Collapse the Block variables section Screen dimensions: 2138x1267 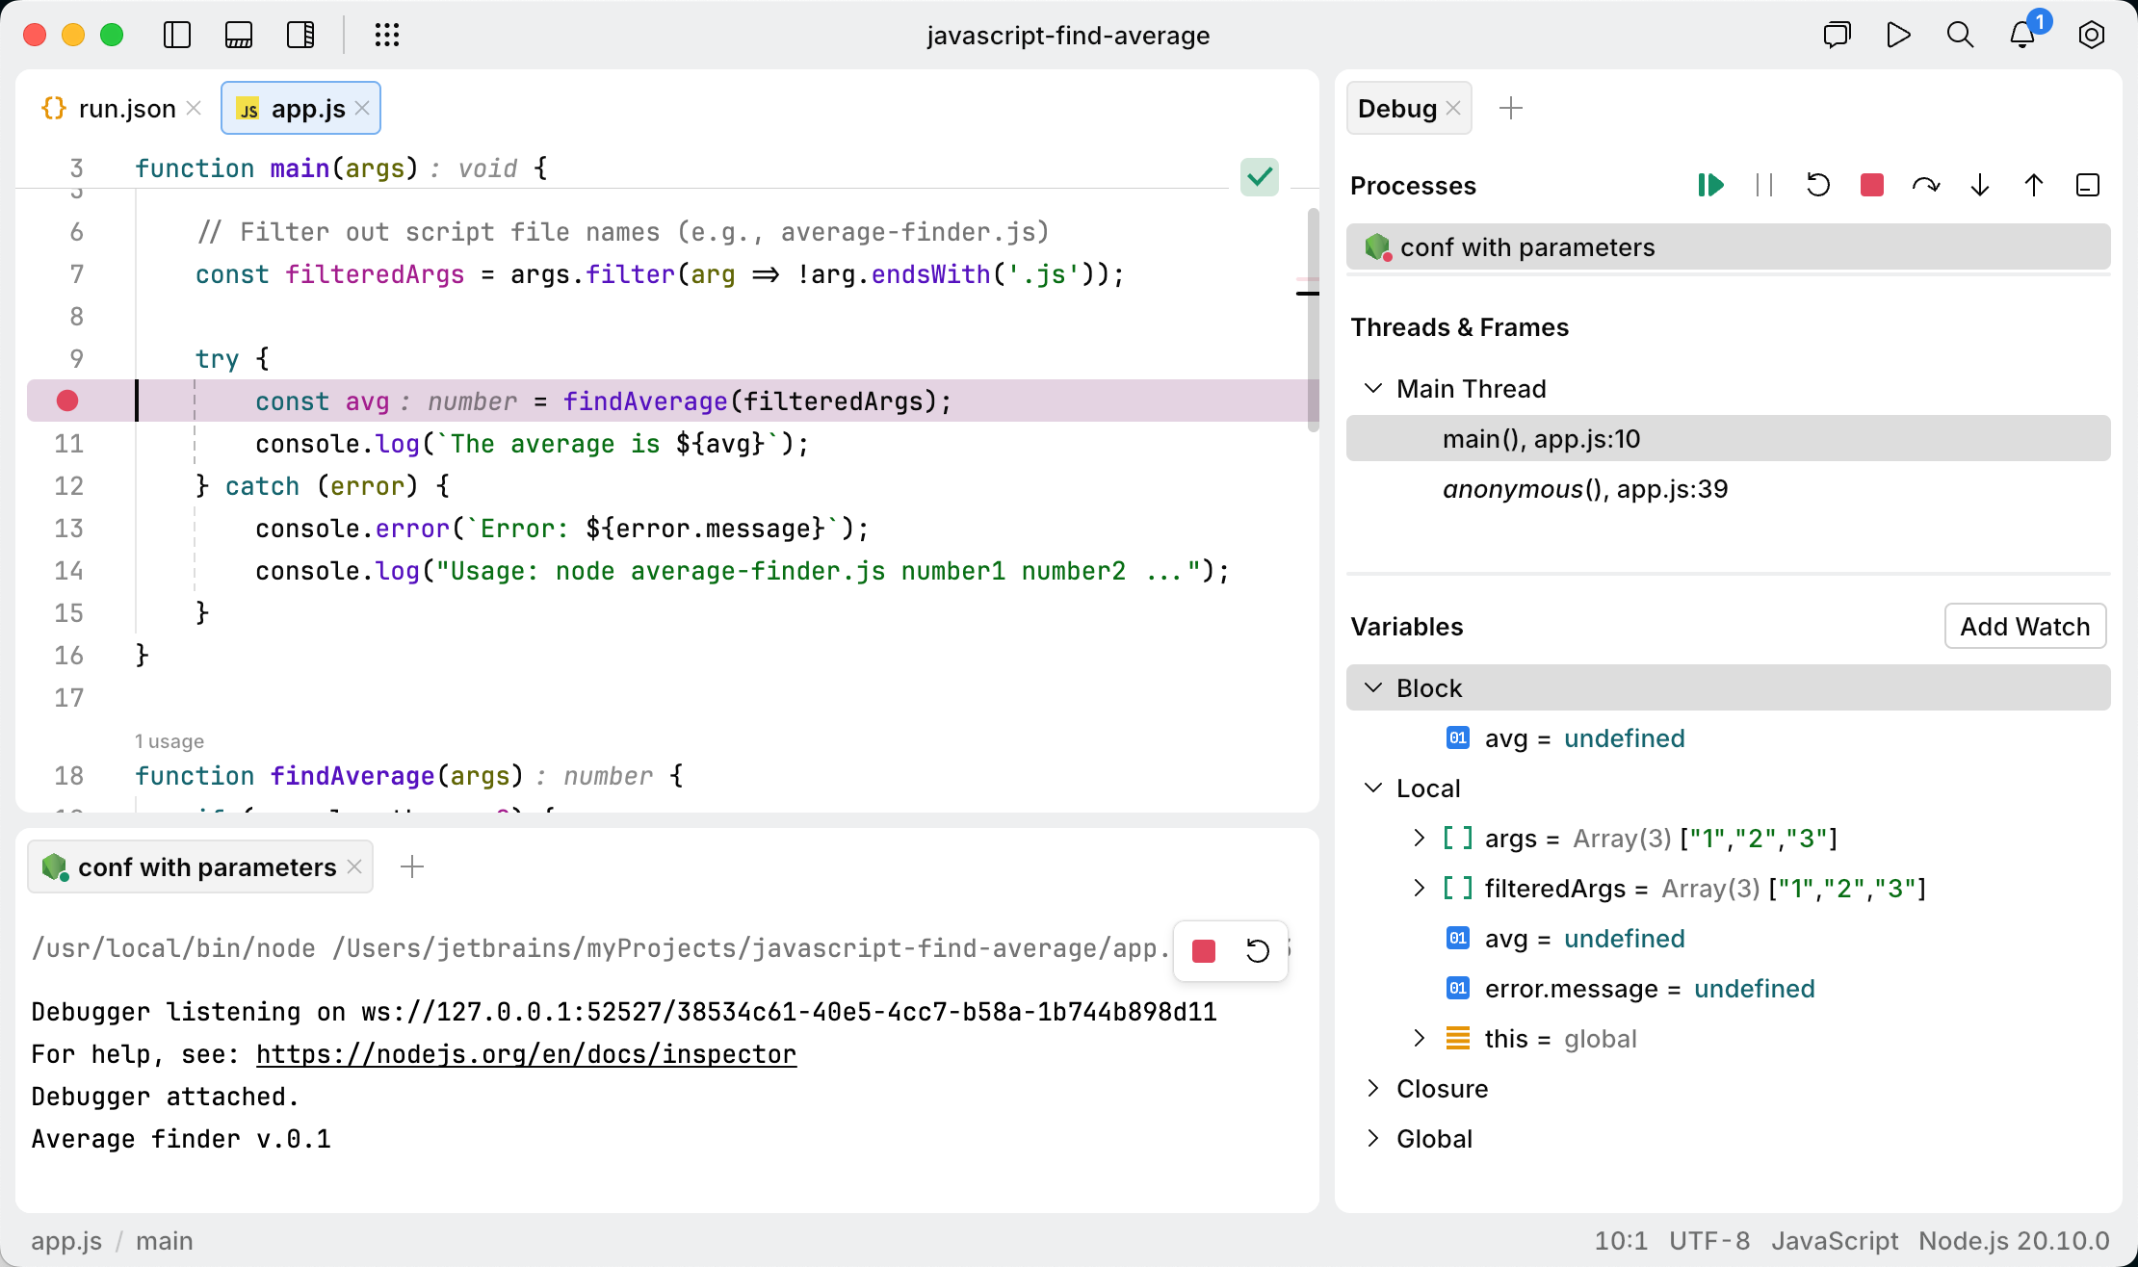(x=1372, y=687)
